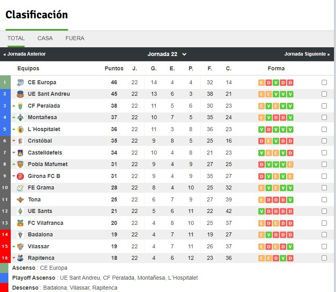Click the Pobla Mafumet crest icon

tap(20, 164)
